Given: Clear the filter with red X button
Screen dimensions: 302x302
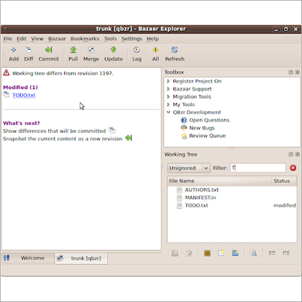Looking at the screenshot, I should point(293,168).
